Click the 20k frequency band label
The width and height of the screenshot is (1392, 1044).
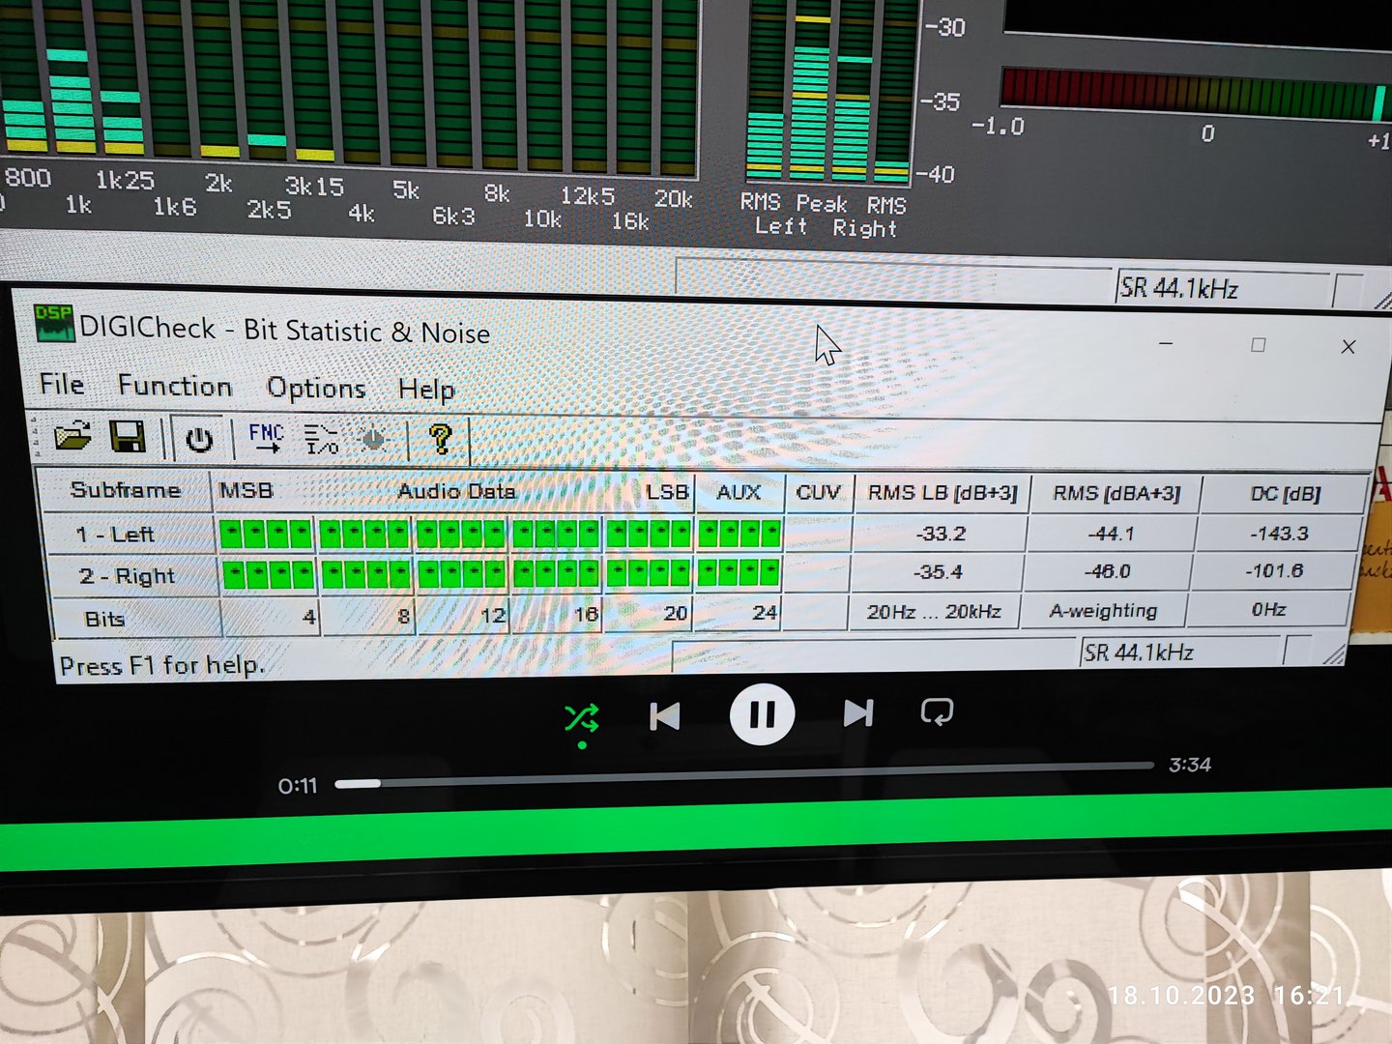pyautogui.click(x=673, y=198)
